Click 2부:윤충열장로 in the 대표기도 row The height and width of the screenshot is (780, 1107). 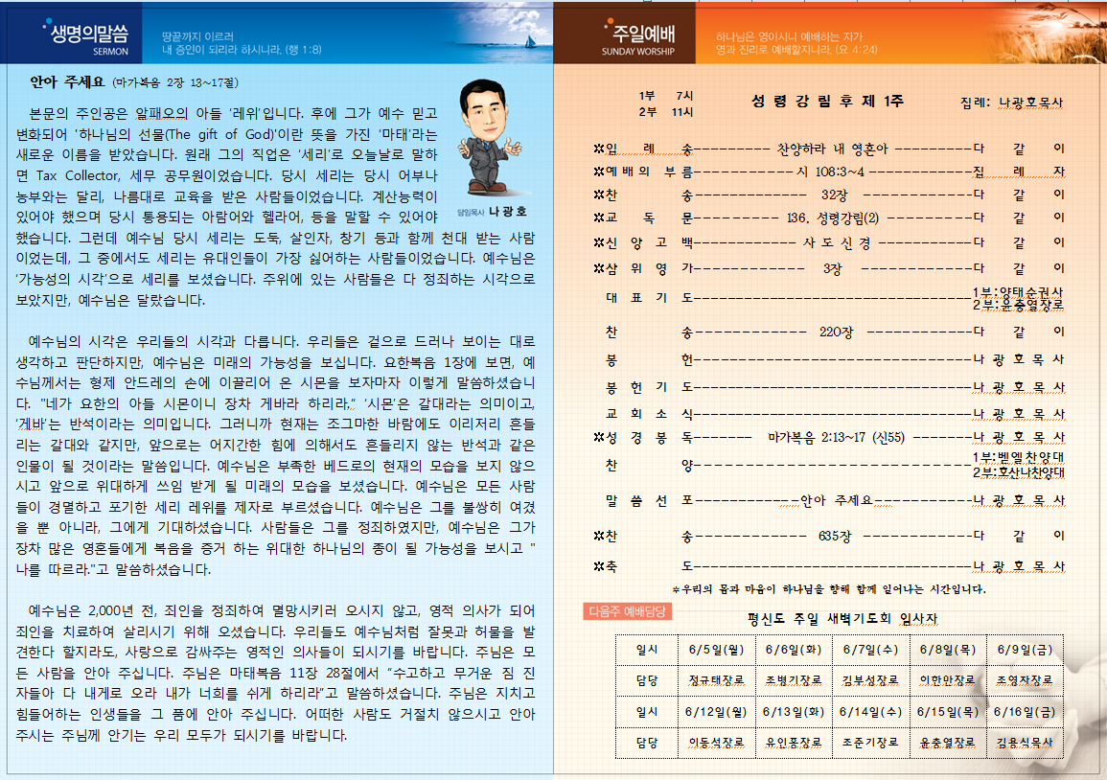point(1017,305)
